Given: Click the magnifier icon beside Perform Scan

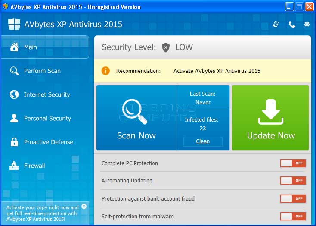Looking at the screenshot, I should (14, 71).
